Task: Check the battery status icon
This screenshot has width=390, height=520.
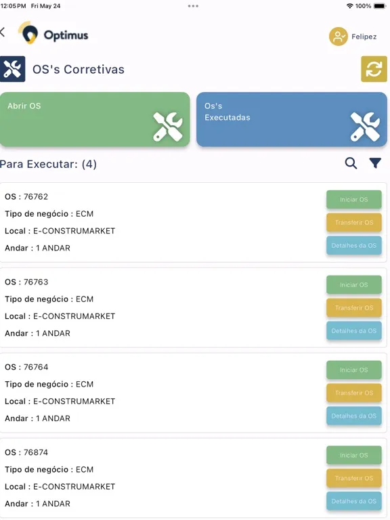Action: [x=380, y=6]
